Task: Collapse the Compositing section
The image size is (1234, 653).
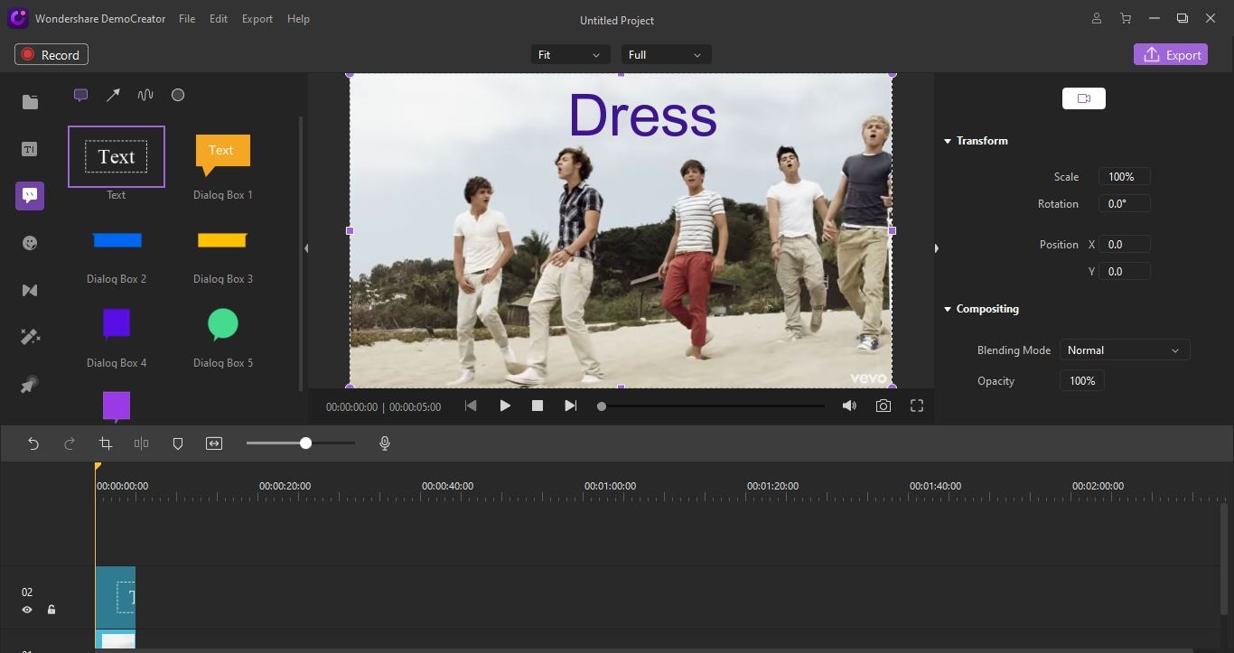Action: click(x=948, y=309)
